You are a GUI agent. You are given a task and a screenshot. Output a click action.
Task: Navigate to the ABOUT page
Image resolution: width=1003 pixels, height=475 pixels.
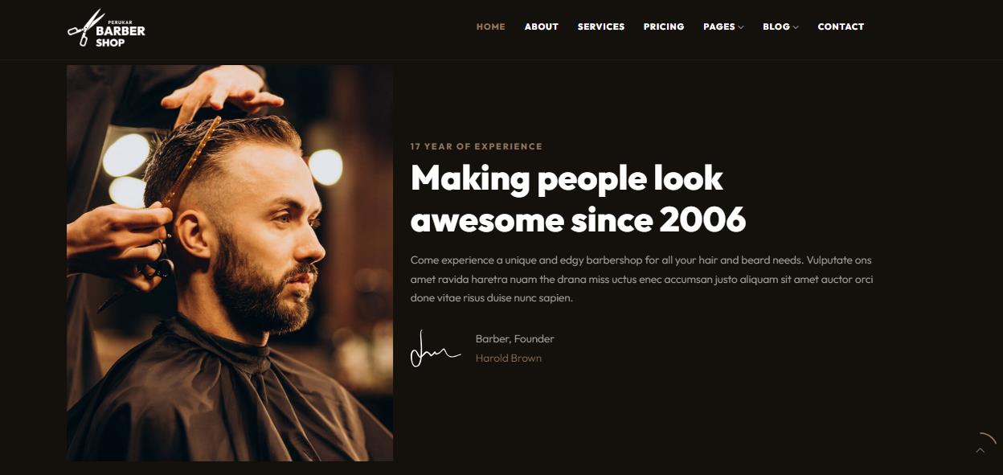[541, 27]
